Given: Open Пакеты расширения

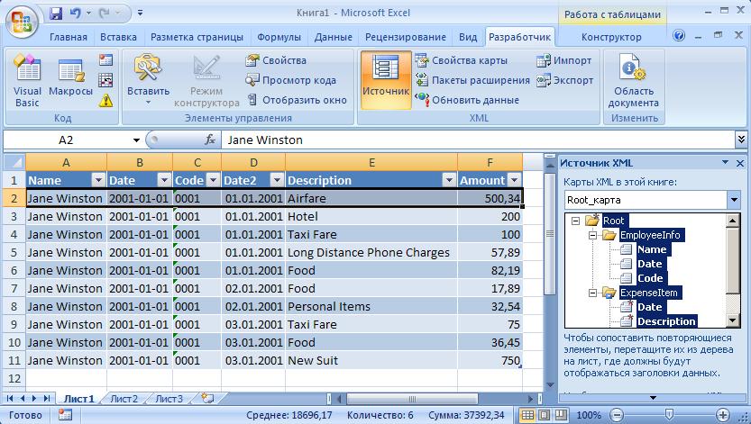Looking at the screenshot, I should 472,80.
